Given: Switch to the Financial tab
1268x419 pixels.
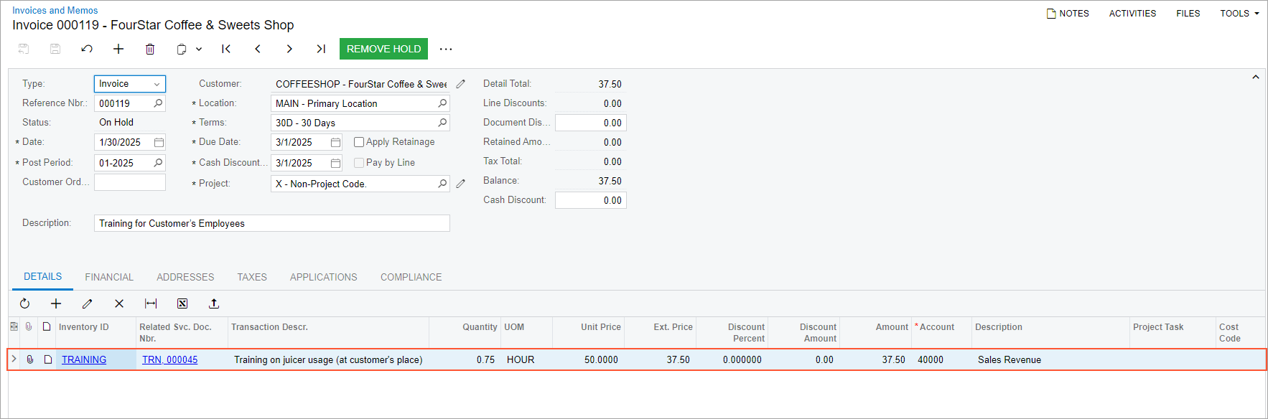Looking at the screenshot, I should click(x=109, y=277).
